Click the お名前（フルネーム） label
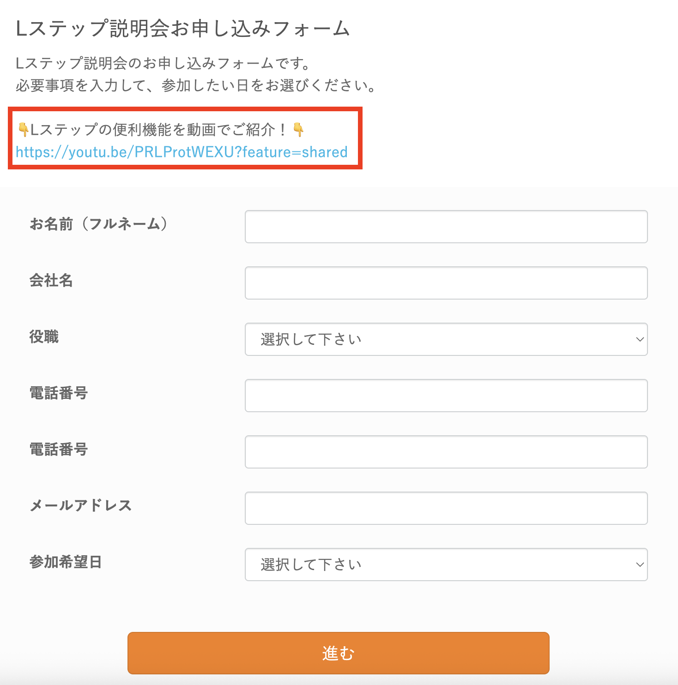The height and width of the screenshot is (685, 678). click(x=98, y=224)
